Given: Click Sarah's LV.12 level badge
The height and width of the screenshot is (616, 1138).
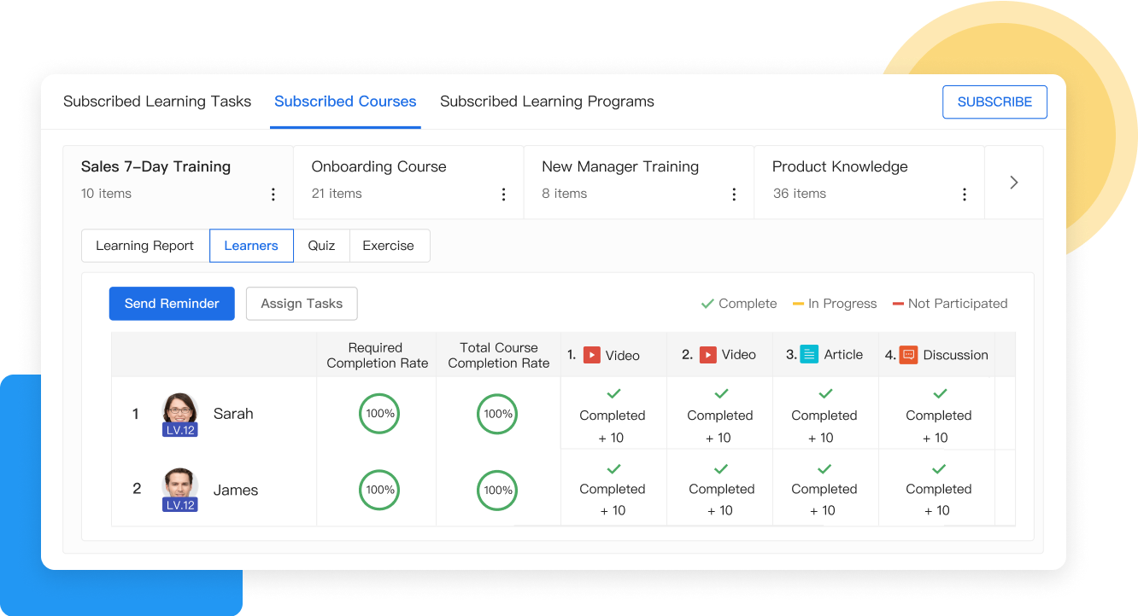Looking at the screenshot, I should click(180, 430).
